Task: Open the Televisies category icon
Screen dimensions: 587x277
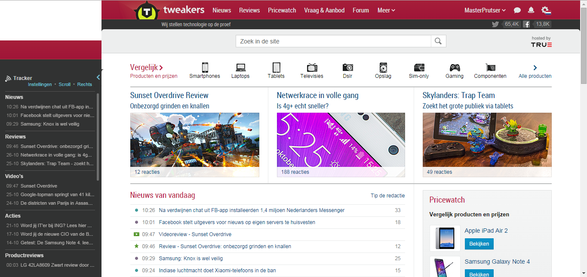Action: click(312, 67)
